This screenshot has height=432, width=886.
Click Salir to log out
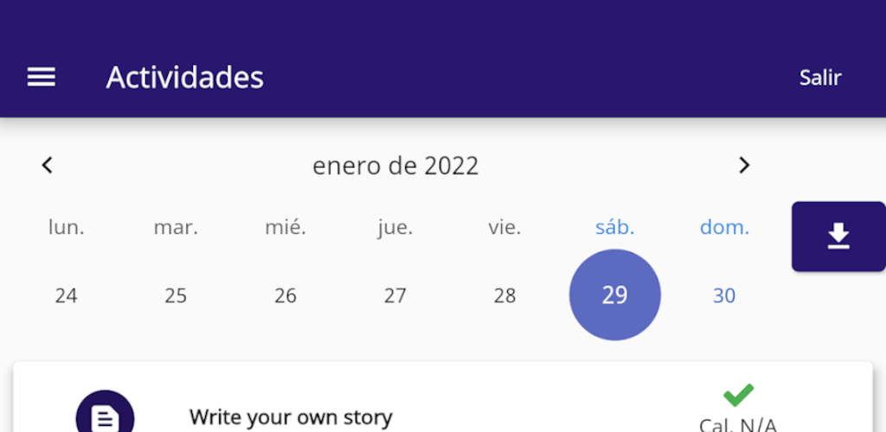tap(820, 78)
